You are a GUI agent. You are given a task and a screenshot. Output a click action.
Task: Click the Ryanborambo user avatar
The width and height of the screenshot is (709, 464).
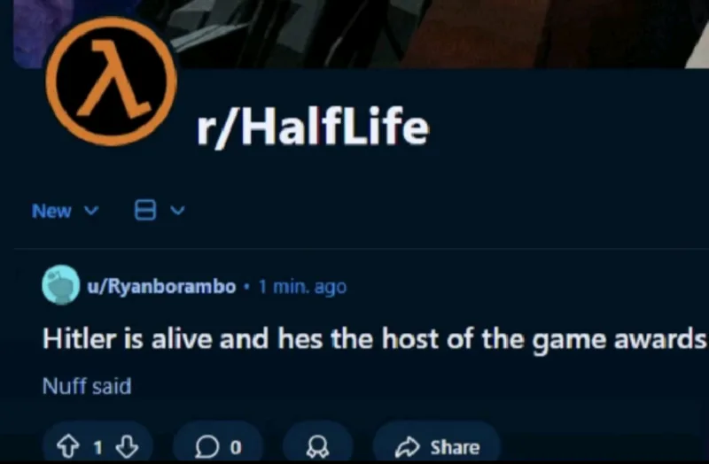point(60,284)
